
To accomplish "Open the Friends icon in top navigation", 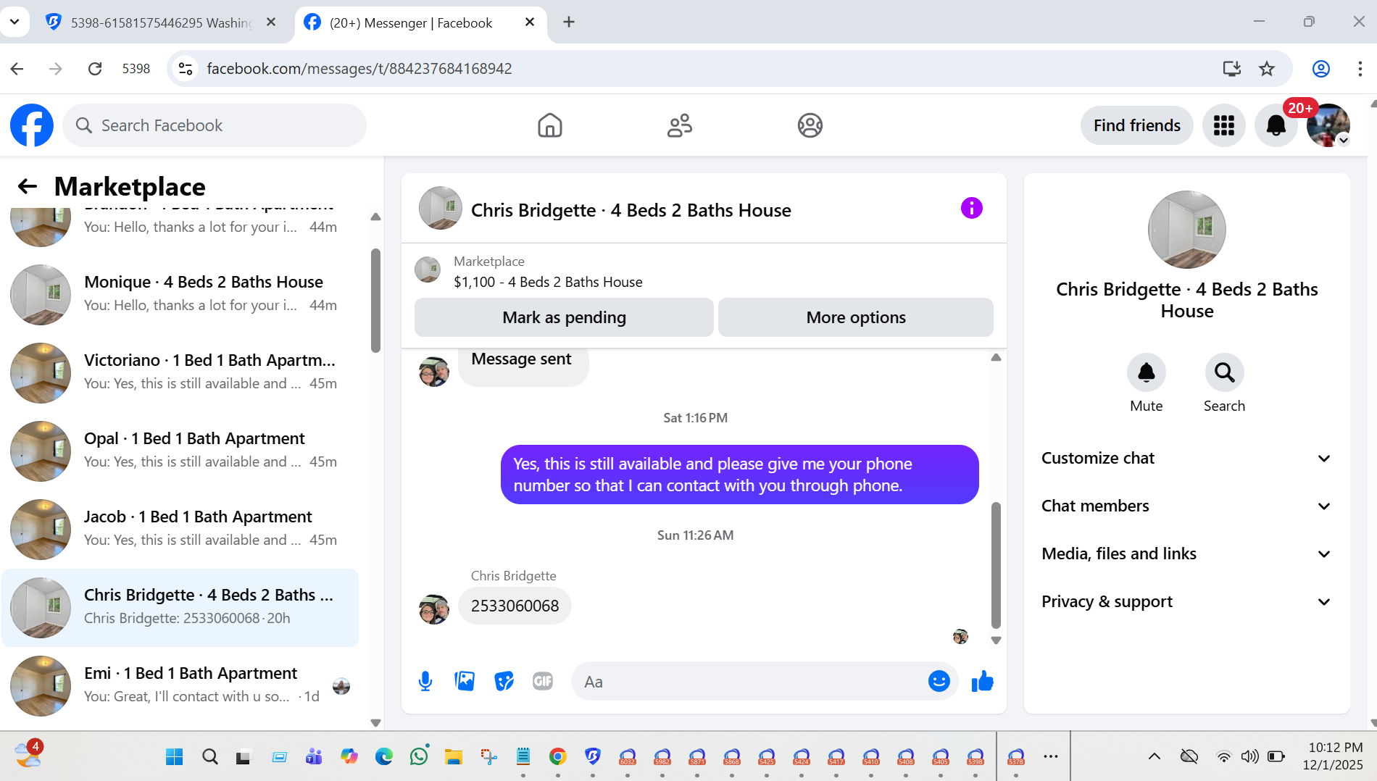I will coord(680,125).
